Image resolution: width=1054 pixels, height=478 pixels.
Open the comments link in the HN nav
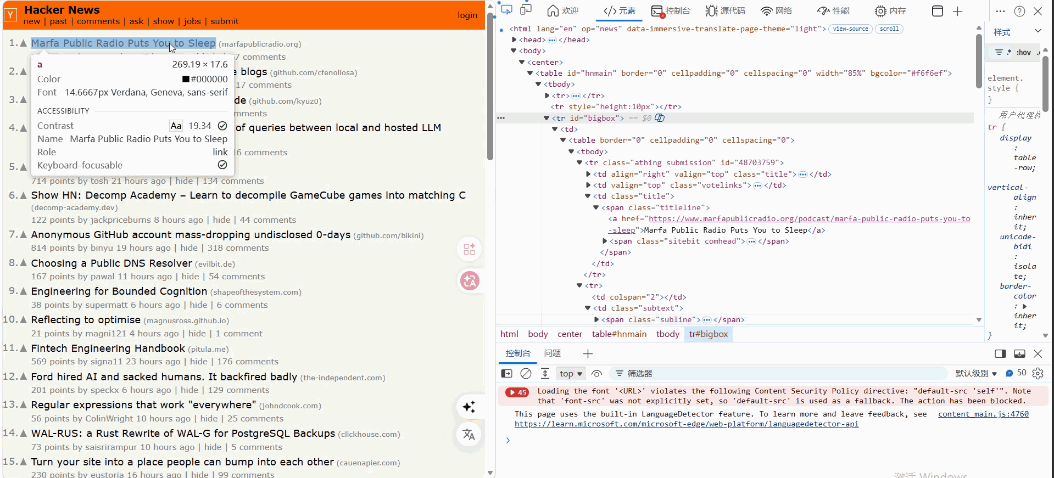click(x=98, y=21)
